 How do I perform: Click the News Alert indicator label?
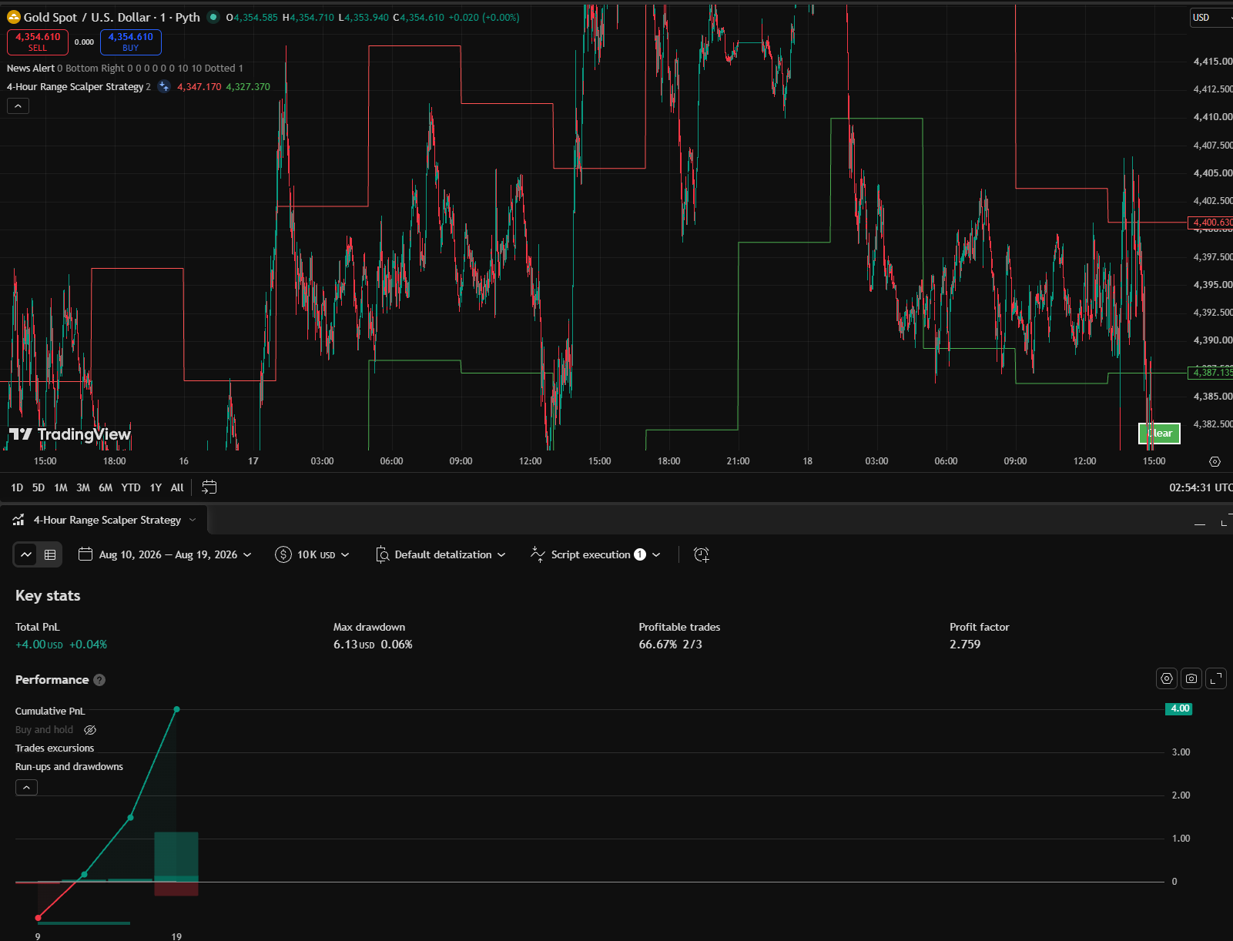31,69
